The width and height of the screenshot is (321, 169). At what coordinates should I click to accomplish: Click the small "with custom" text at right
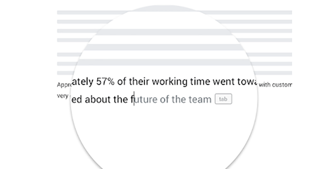click(276, 85)
